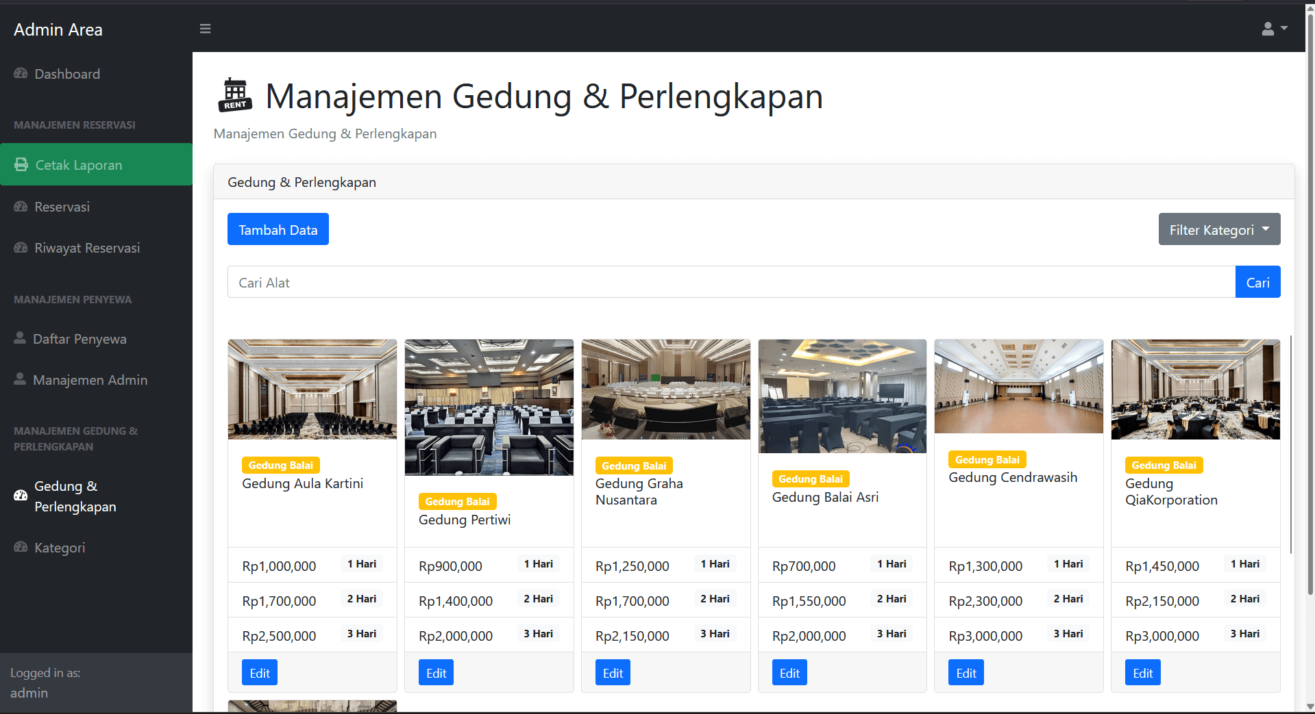Click Gedung Balai badge on Balai Asri
Screen dimensions: 1315x714
tap(811, 479)
